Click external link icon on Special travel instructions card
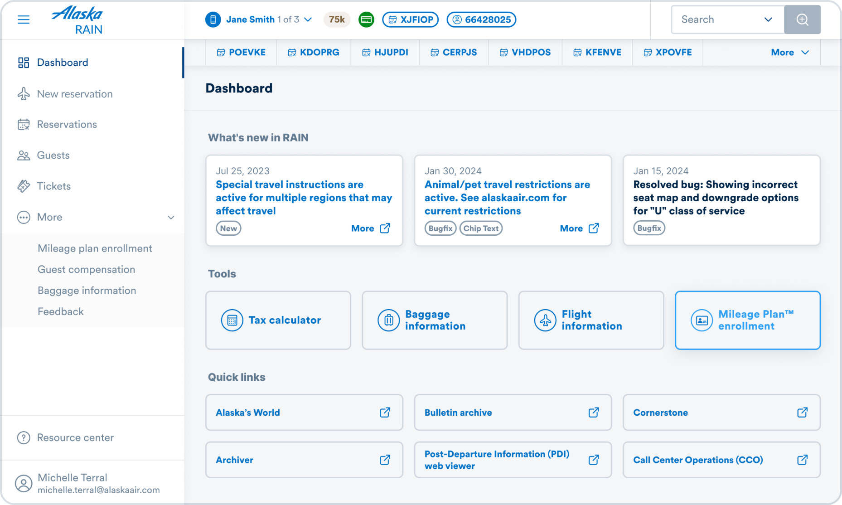 pos(385,228)
